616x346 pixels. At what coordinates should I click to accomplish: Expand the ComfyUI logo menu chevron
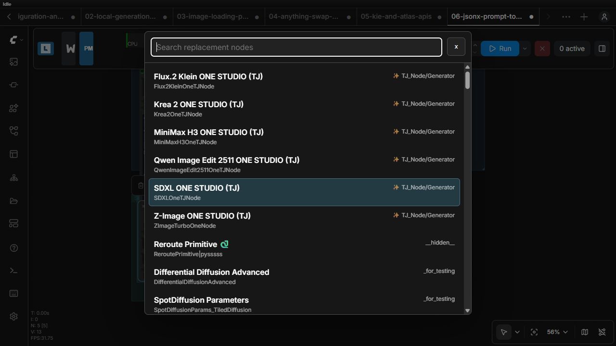coord(22,40)
